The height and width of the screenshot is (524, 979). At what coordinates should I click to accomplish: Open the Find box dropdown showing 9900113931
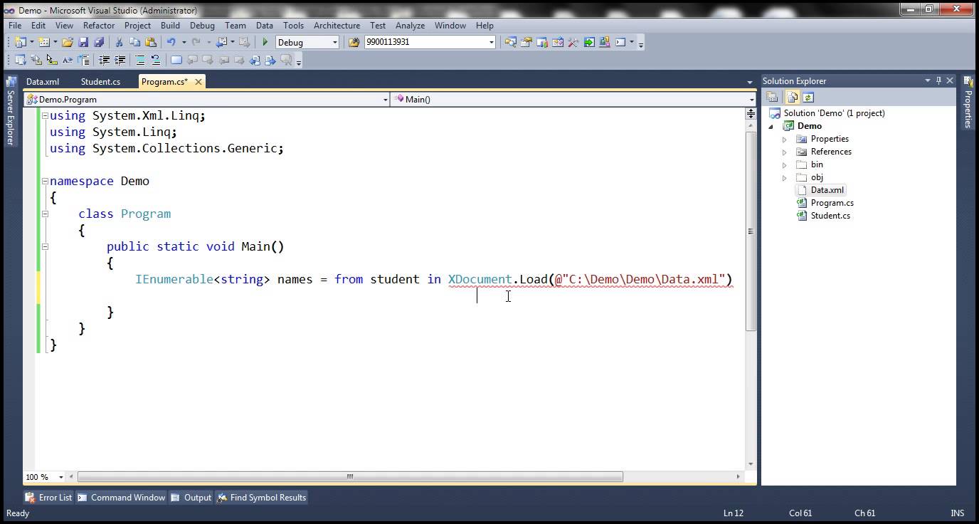coord(491,42)
